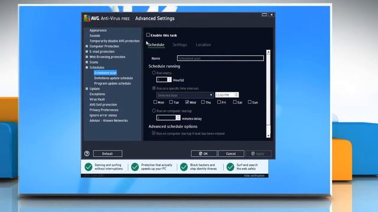Click the Hour(s) number field
The image size is (378, 212).
point(162,79)
